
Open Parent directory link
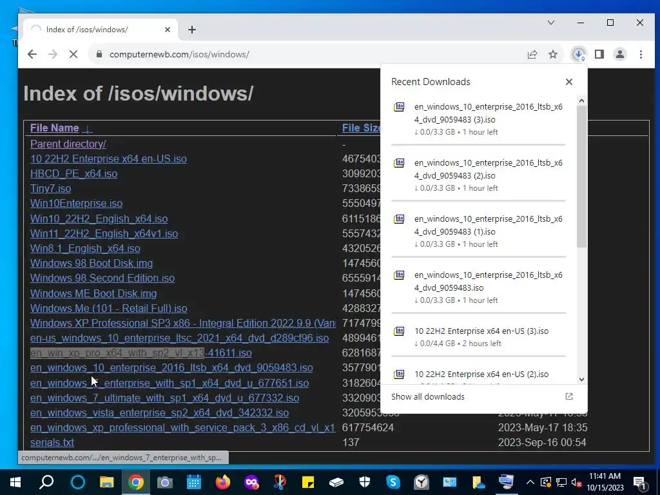(68, 144)
